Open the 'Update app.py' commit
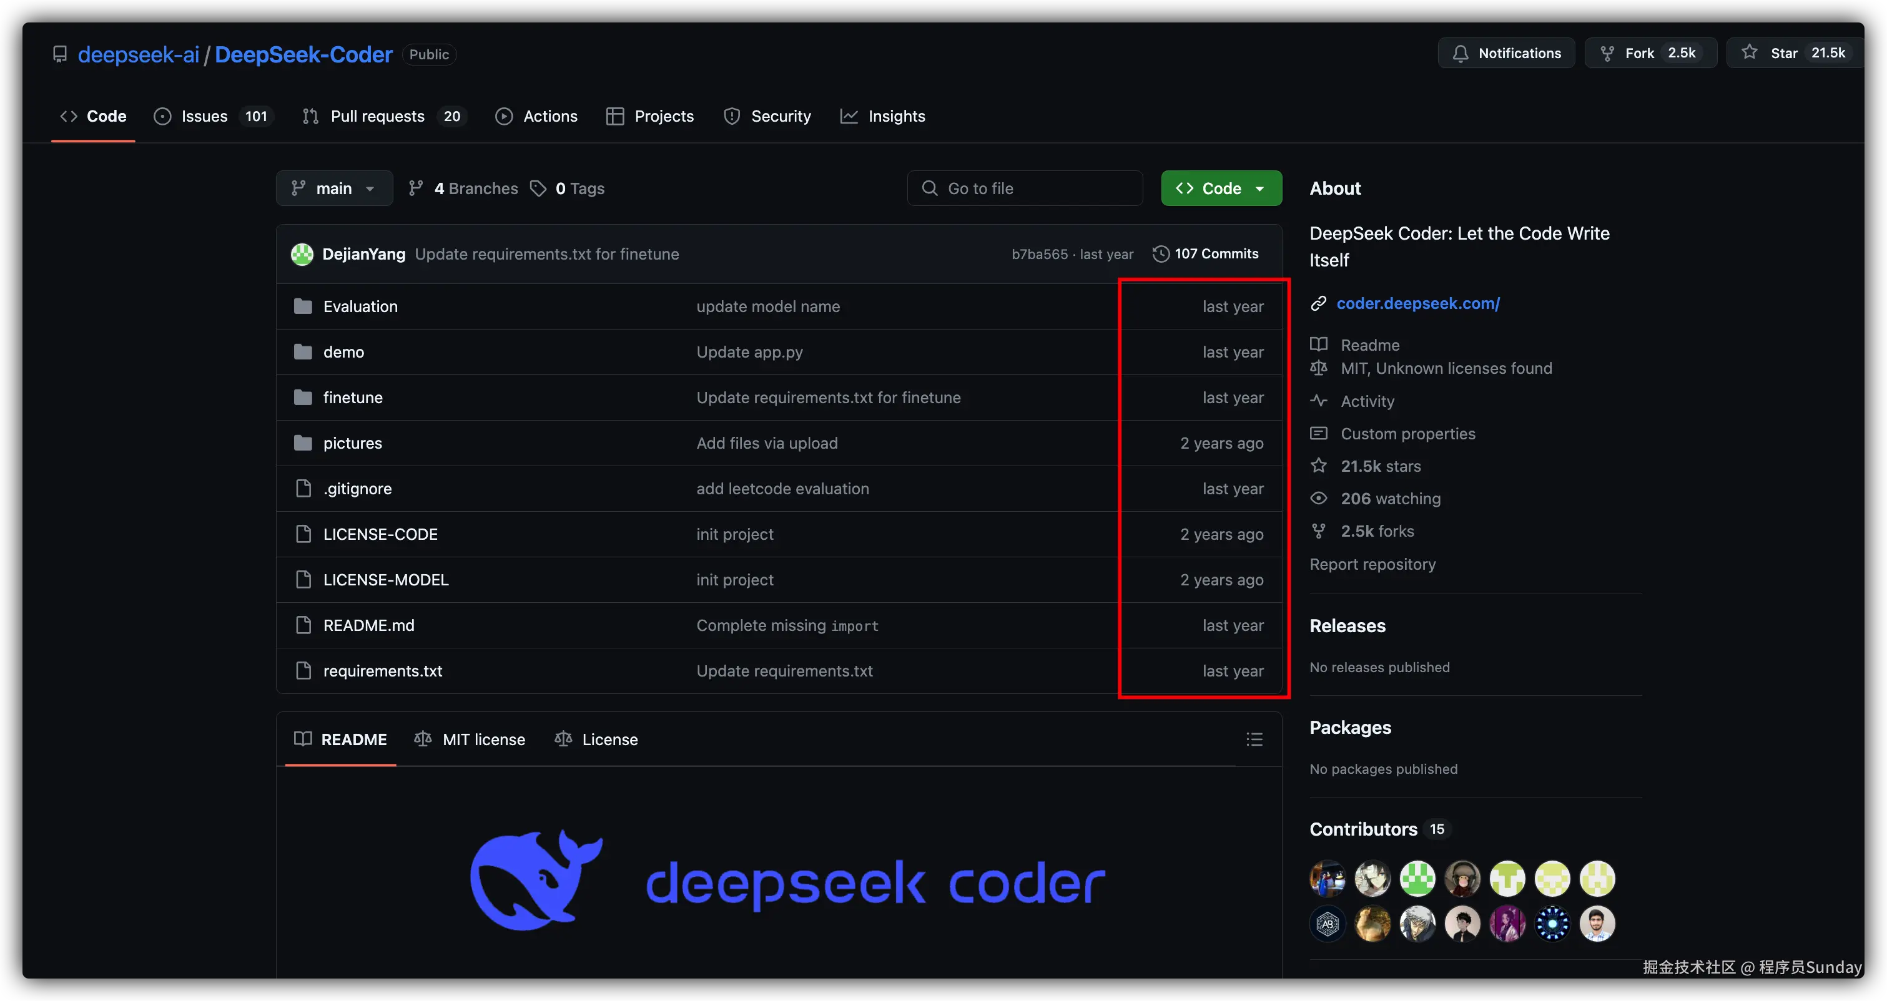The image size is (1887, 1001). [x=749, y=352]
